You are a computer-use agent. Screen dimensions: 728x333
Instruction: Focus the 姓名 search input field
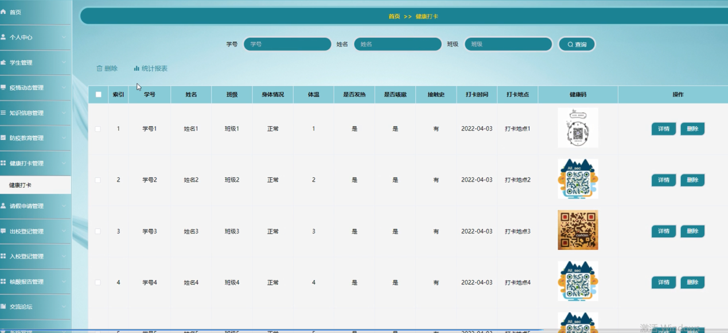point(398,44)
